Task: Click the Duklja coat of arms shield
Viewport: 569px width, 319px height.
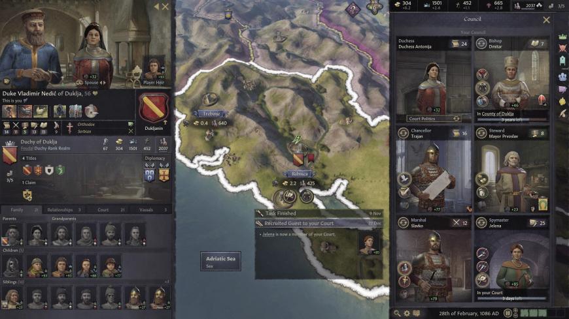Action: pyautogui.click(x=154, y=108)
